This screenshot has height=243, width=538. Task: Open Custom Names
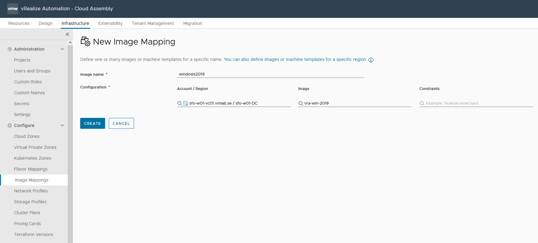click(29, 93)
